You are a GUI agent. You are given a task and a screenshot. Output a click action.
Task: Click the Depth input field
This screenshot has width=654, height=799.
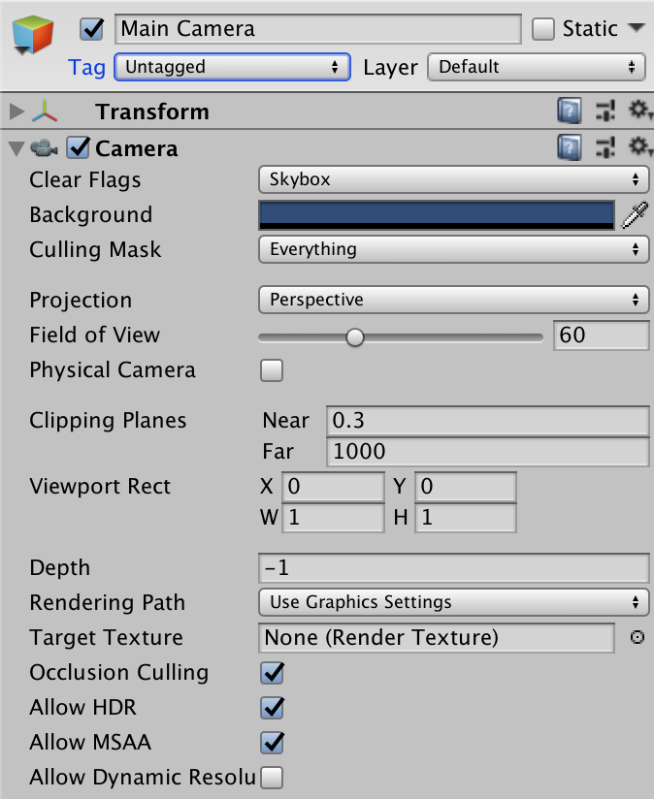coord(453,567)
